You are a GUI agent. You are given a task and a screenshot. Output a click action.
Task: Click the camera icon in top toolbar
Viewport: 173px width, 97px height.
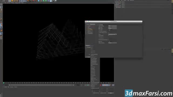(x=53, y=1)
